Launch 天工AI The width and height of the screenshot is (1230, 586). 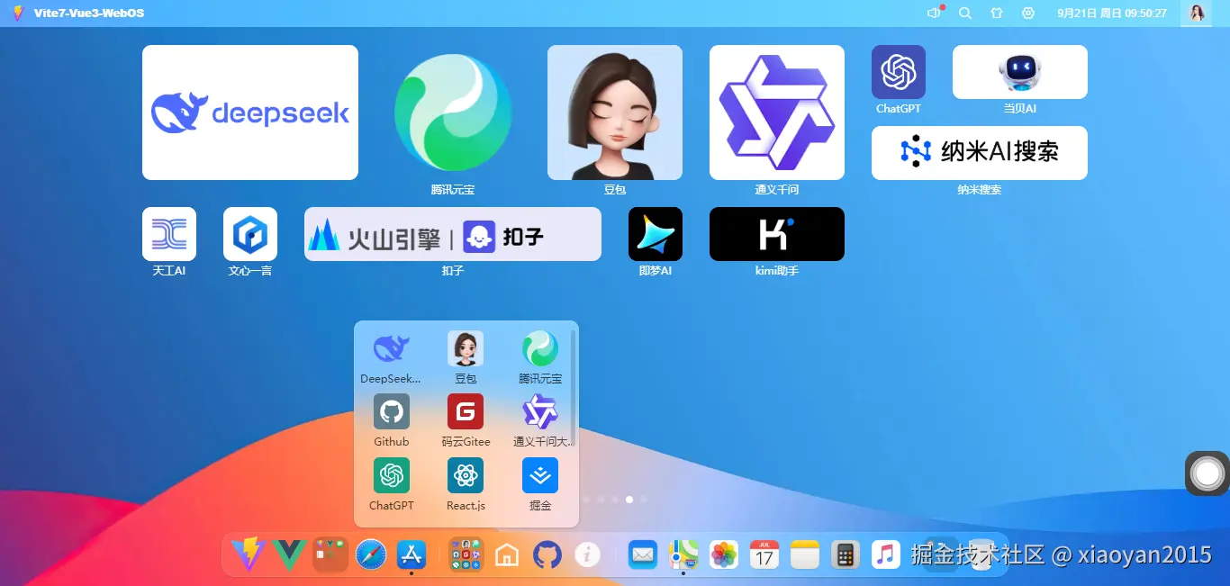(x=168, y=232)
